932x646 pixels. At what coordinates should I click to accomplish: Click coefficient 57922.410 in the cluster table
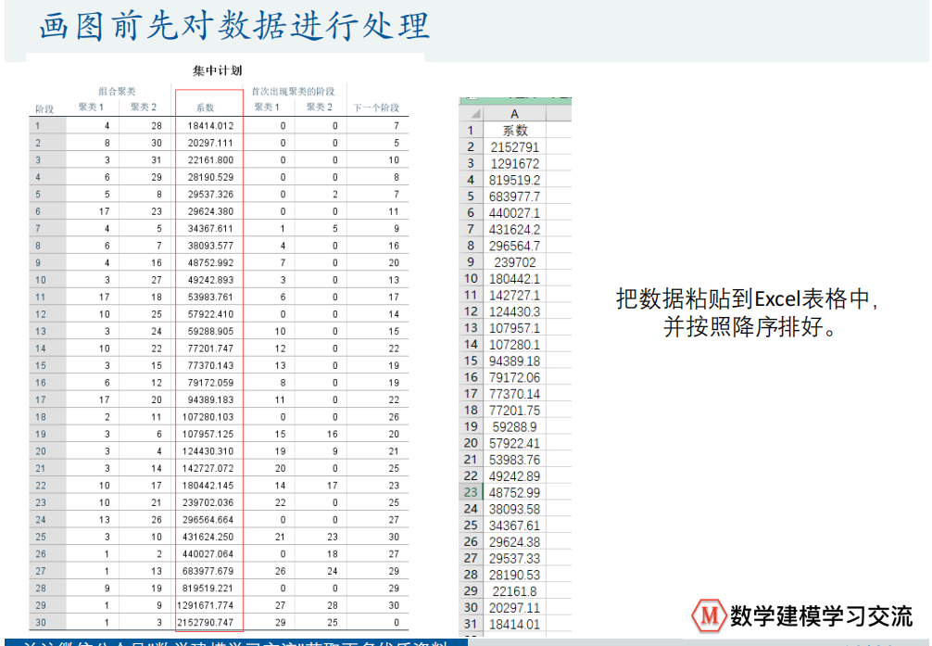pyautogui.click(x=210, y=315)
